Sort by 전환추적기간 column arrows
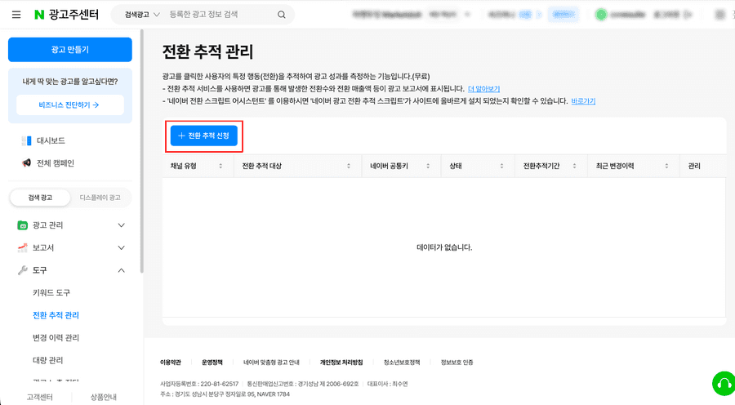 574,166
